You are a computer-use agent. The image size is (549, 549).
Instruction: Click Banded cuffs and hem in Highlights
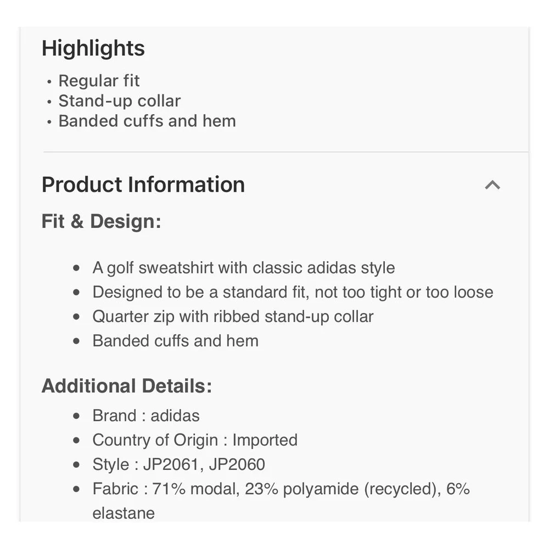point(147,121)
